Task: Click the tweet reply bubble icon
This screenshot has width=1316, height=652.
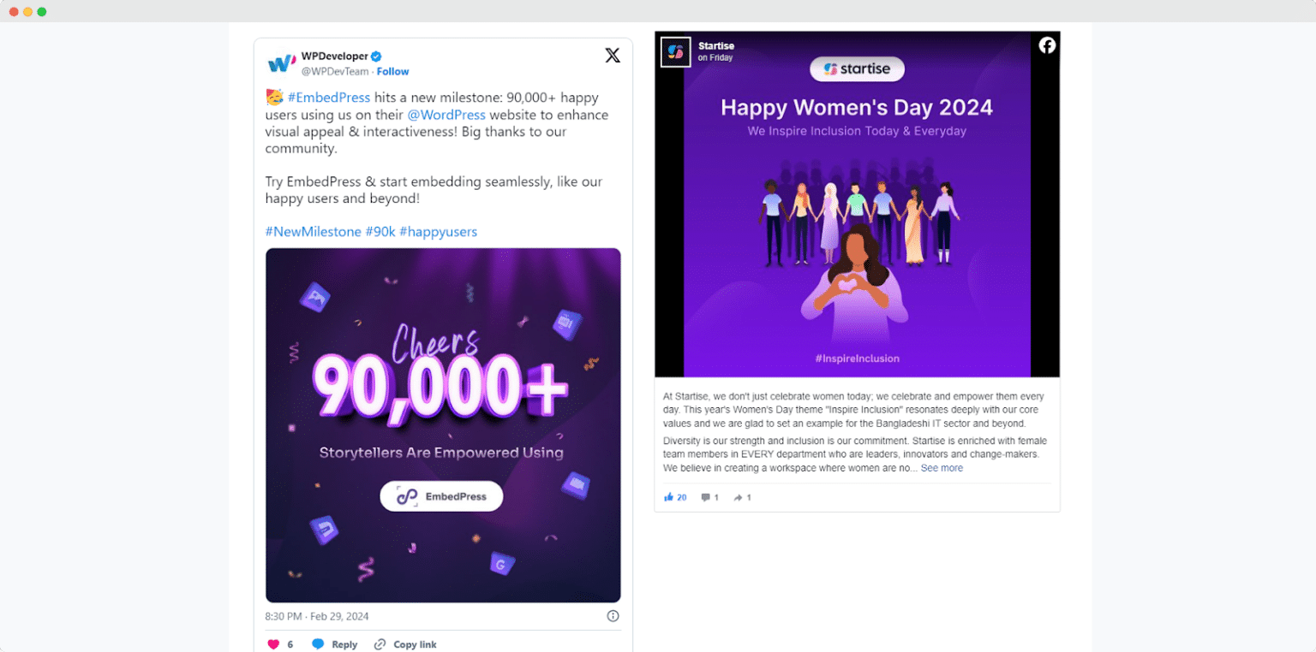Action: 318,644
